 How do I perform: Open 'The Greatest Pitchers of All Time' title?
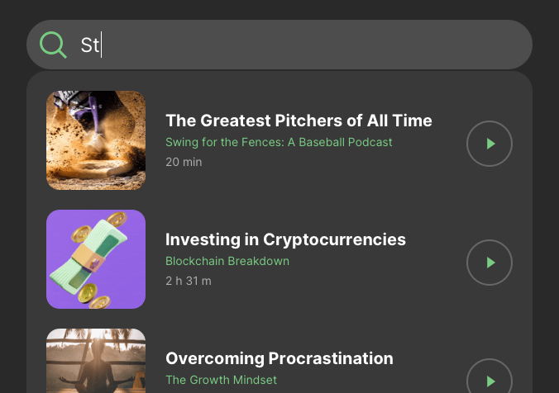tap(299, 121)
